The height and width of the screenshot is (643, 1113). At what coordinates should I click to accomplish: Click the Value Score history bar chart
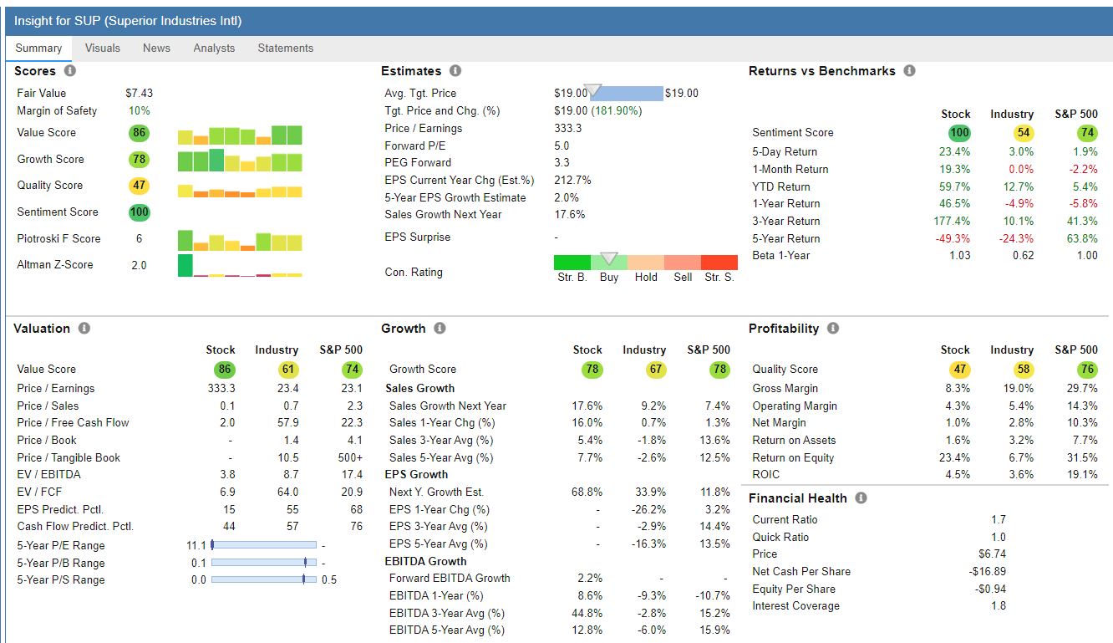pos(241,135)
